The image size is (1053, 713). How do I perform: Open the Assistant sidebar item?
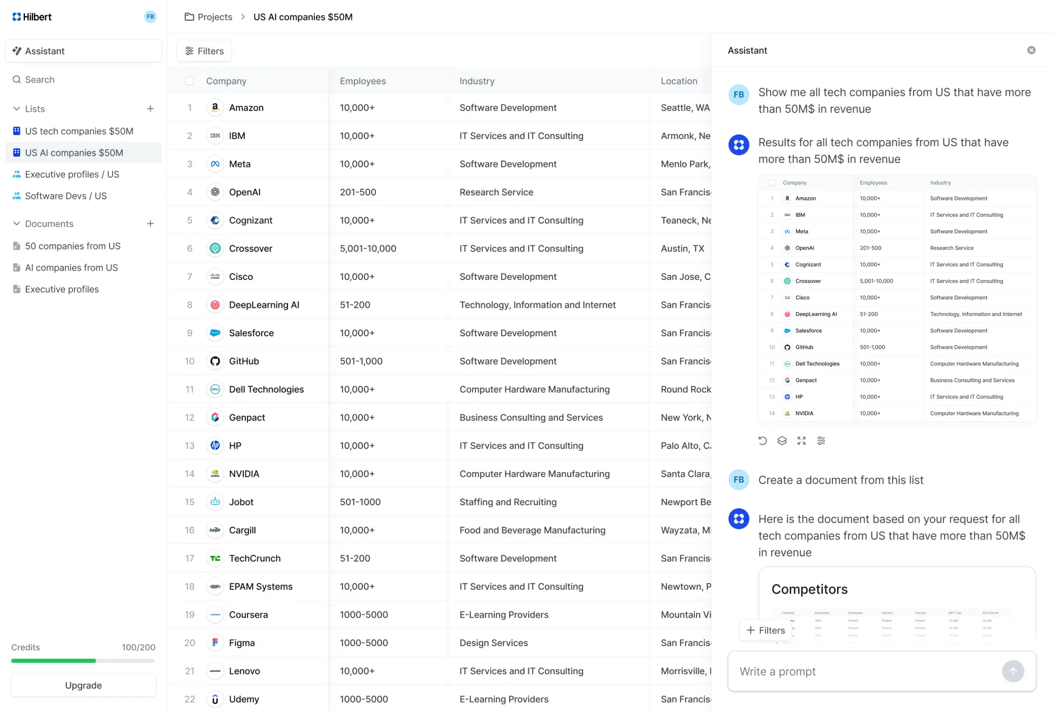84,51
